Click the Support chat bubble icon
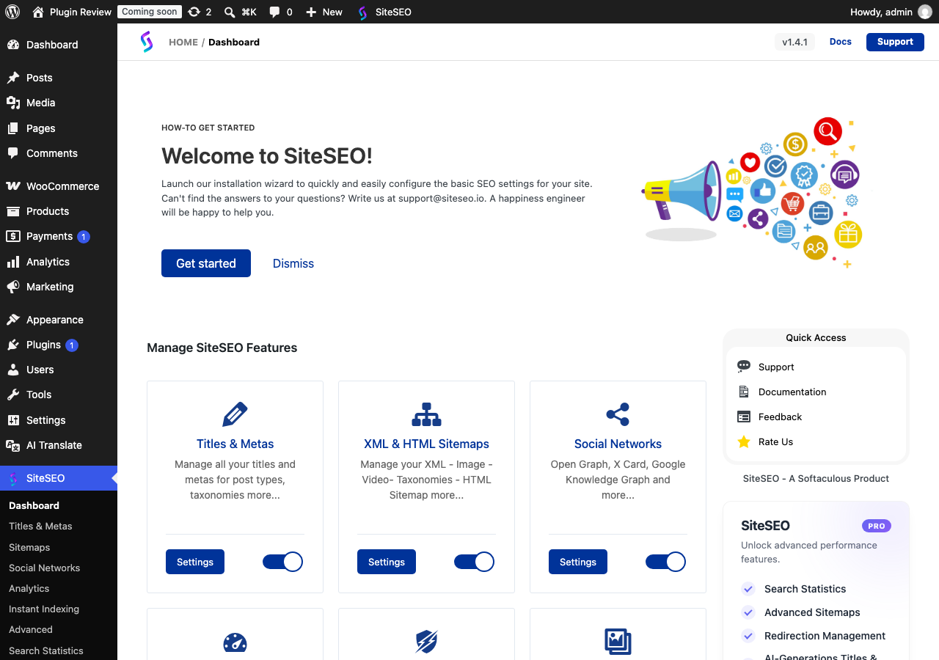This screenshot has height=660, width=939. (744, 366)
